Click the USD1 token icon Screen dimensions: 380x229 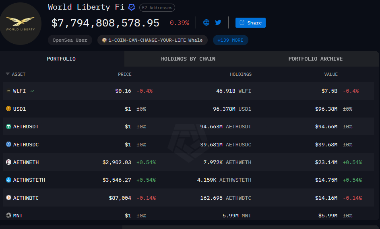pos(8,109)
